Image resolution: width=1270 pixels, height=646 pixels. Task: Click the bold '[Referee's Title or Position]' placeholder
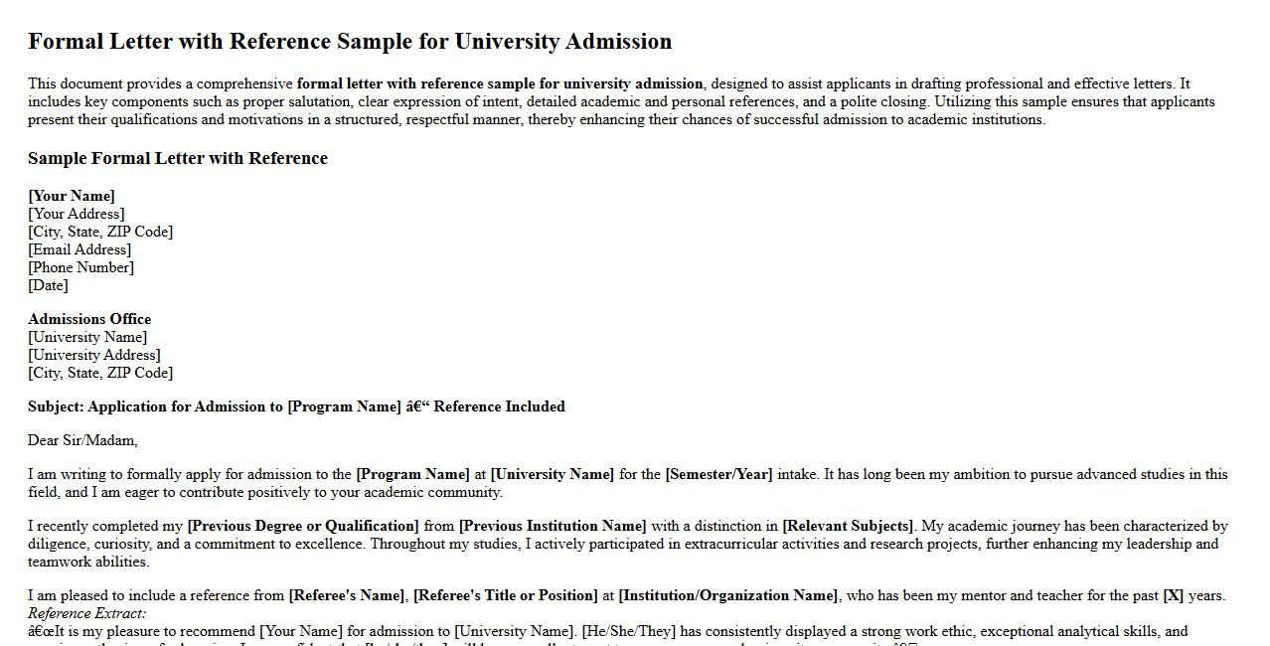[x=506, y=595]
